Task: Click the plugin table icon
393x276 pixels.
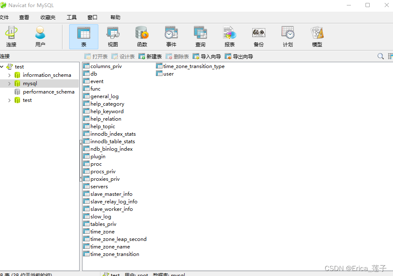Action: pyautogui.click(x=86, y=156)
